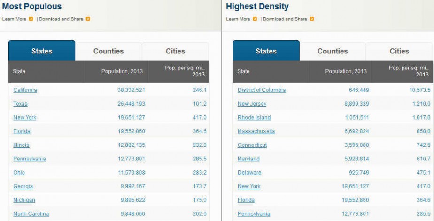The width and height of the screenshot is (434, 221).
Task: Click Population, 2013 header in Most Populous
Action: click(122, 71)
